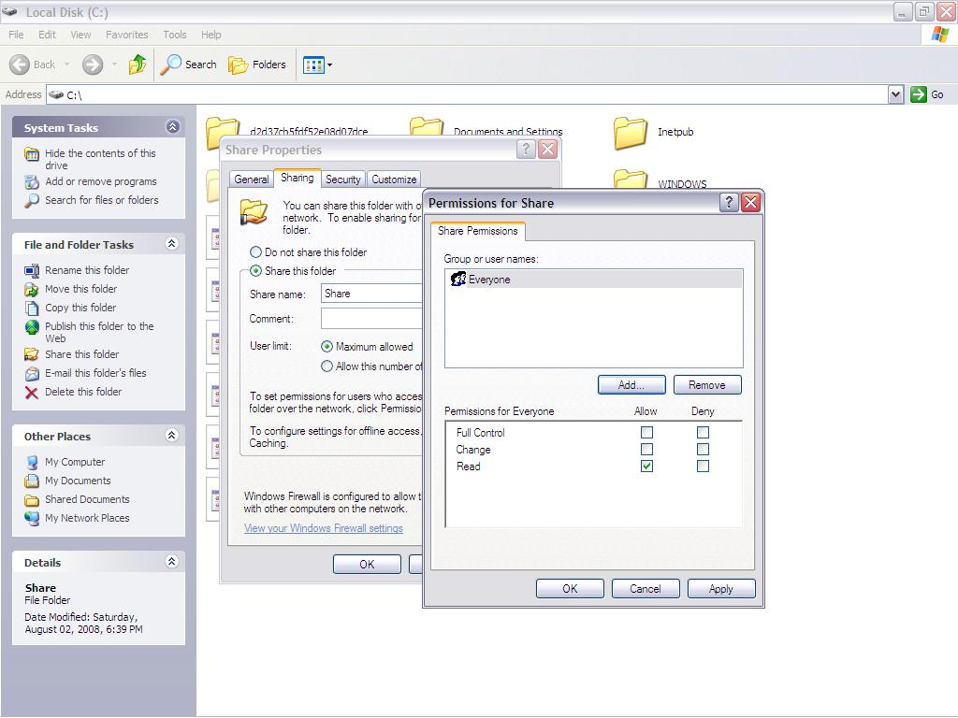958x718 pixels.
Task: Open Back button history dropdown arrow
Action: [x=66, y=65]
